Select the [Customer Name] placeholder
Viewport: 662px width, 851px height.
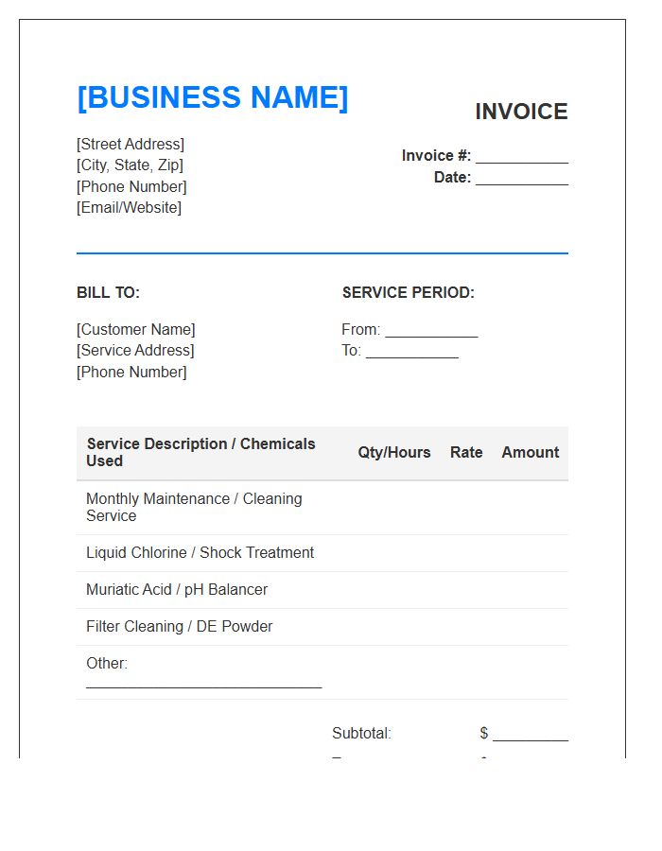[135, 330]
